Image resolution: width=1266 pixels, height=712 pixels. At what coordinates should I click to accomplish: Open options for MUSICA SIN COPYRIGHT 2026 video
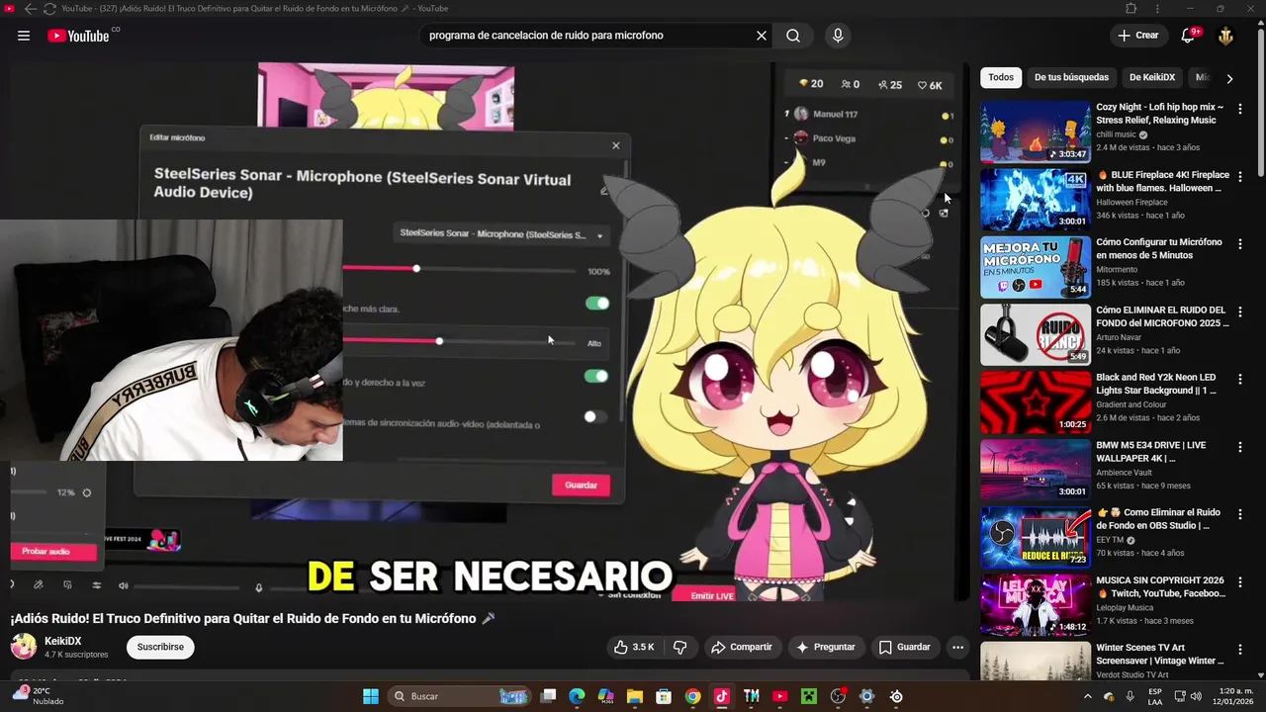[x=1240, y=582]
